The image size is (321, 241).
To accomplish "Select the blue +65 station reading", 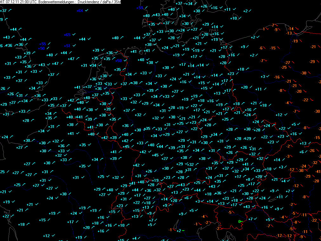I will (x=67, y=35).
